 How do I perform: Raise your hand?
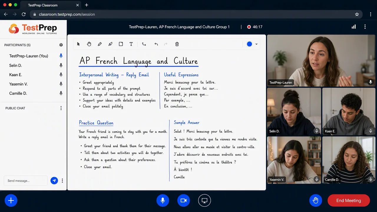315,201
